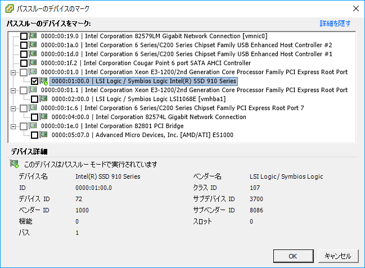Viewport: 365px width, 268px height.
Task: Click the 詳細を隠す link
Action: 335,23
